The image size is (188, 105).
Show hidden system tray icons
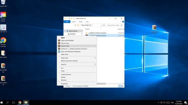click(x=159, y=102)
